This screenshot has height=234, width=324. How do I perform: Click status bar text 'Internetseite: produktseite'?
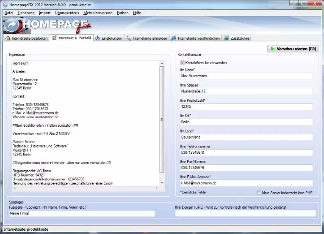(26, 229)
